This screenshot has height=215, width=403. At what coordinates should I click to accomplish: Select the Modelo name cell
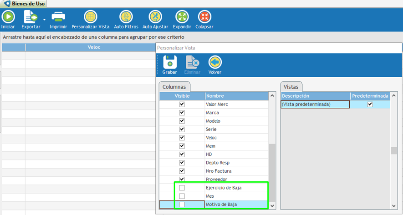coord(237,121)
